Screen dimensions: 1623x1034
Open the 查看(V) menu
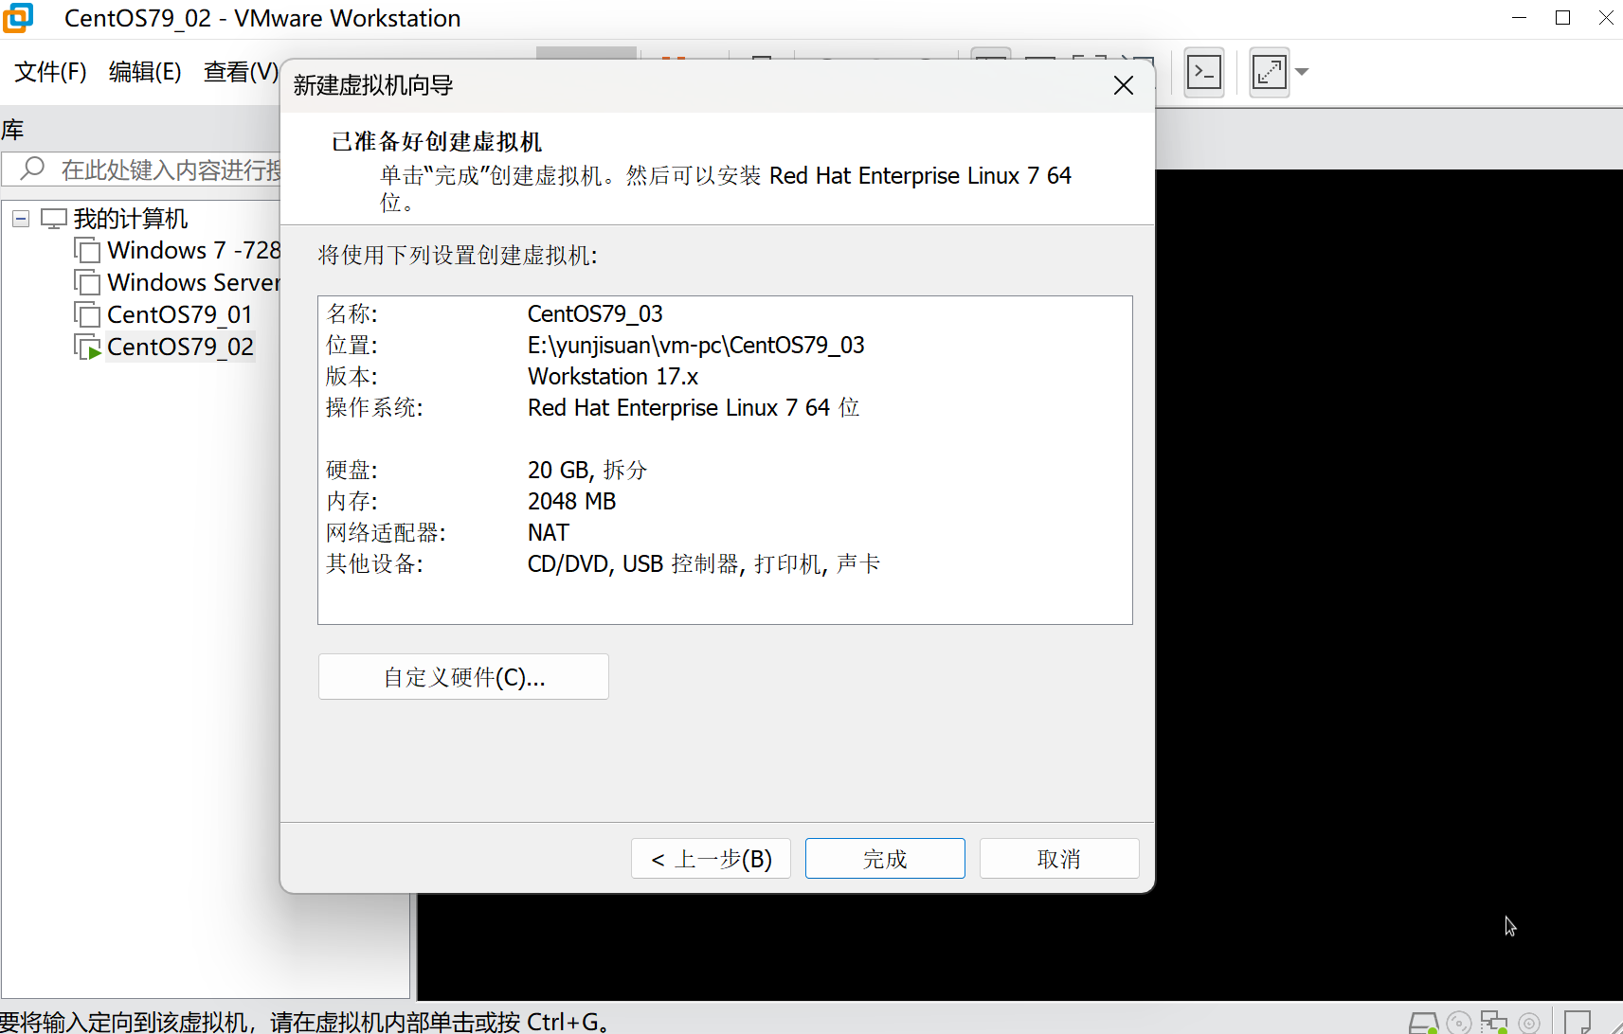pos(241,72)
